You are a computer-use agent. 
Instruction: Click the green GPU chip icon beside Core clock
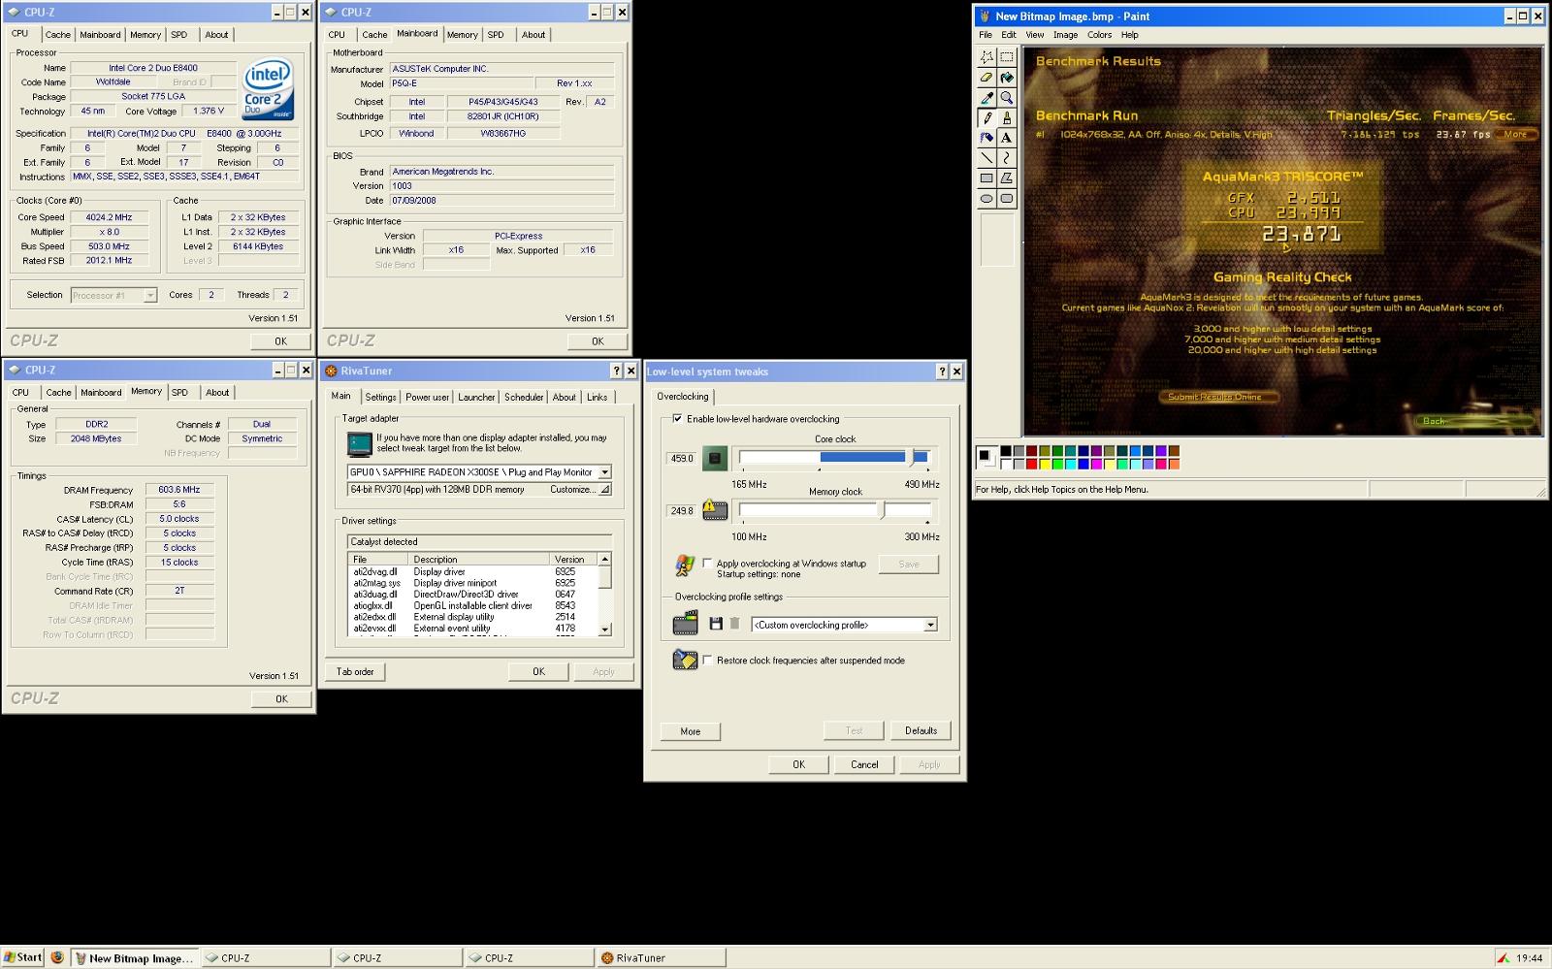pos(715,458)
